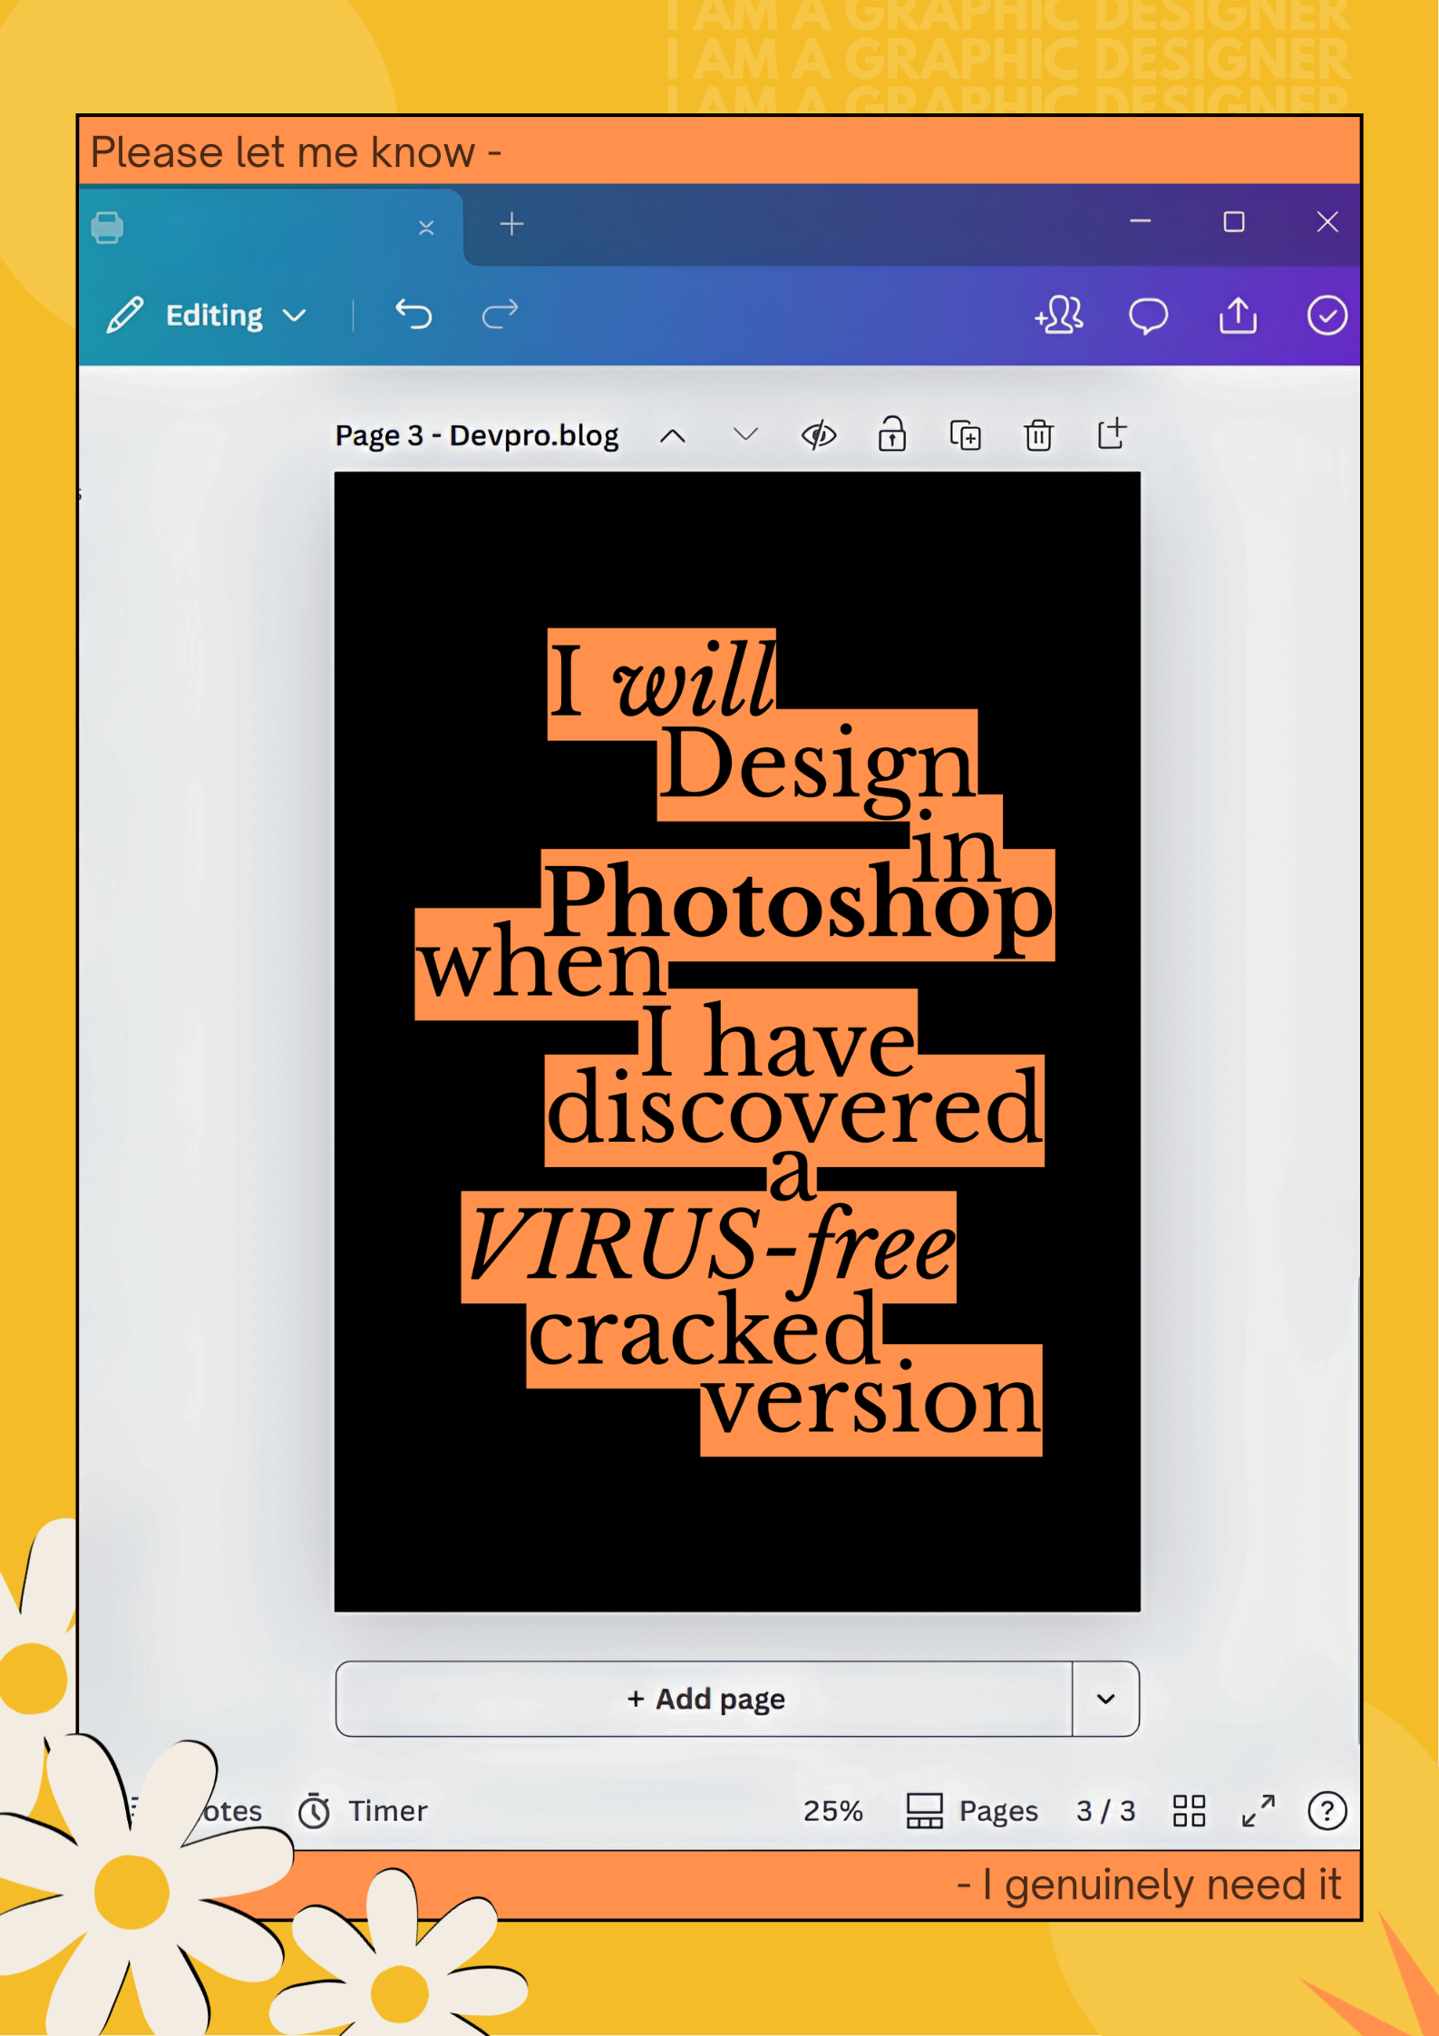This screenshot has width=1439, height=2036.
Task: Click the + Add page button
Action: click(x=705, y=1699)
